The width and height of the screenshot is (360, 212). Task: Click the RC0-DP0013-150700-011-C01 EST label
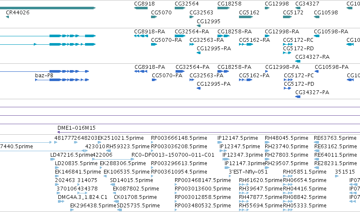pyautogui.click(x=173, y=155)
